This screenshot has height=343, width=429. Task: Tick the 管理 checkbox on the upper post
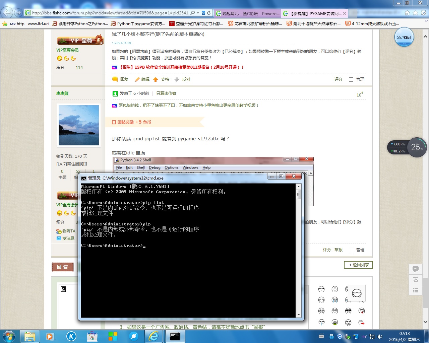(x=351, y=79)
